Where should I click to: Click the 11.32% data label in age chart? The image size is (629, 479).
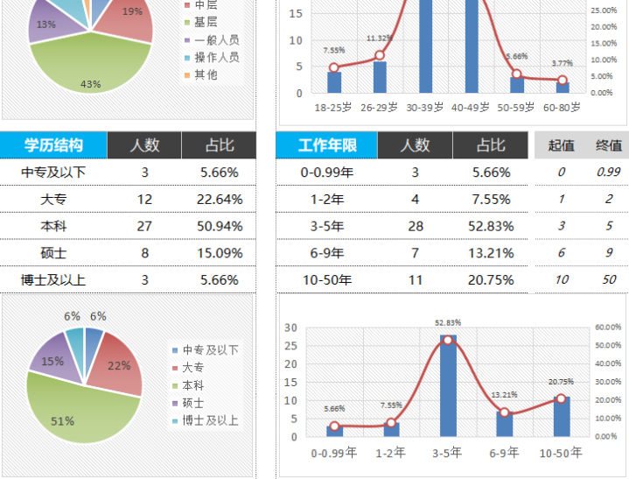(x=379, y=39)
